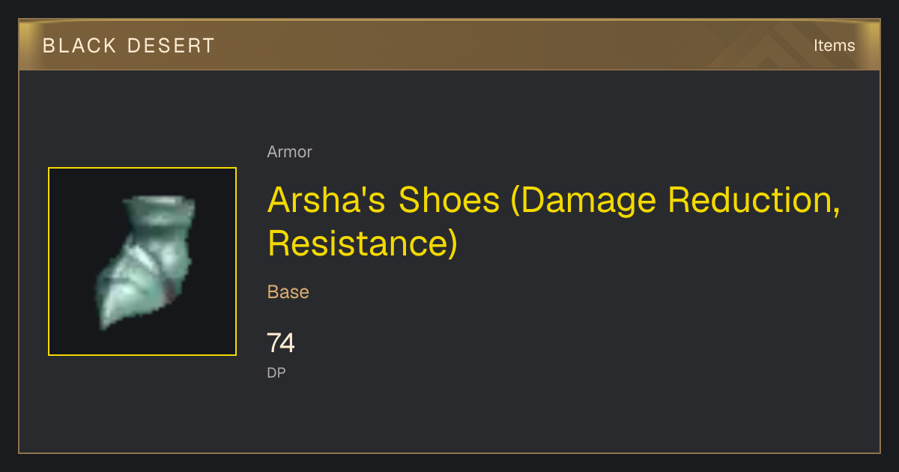Screen dimensions: 899x472
Task: Click the 74 defense value
Action: coord(281,343)
